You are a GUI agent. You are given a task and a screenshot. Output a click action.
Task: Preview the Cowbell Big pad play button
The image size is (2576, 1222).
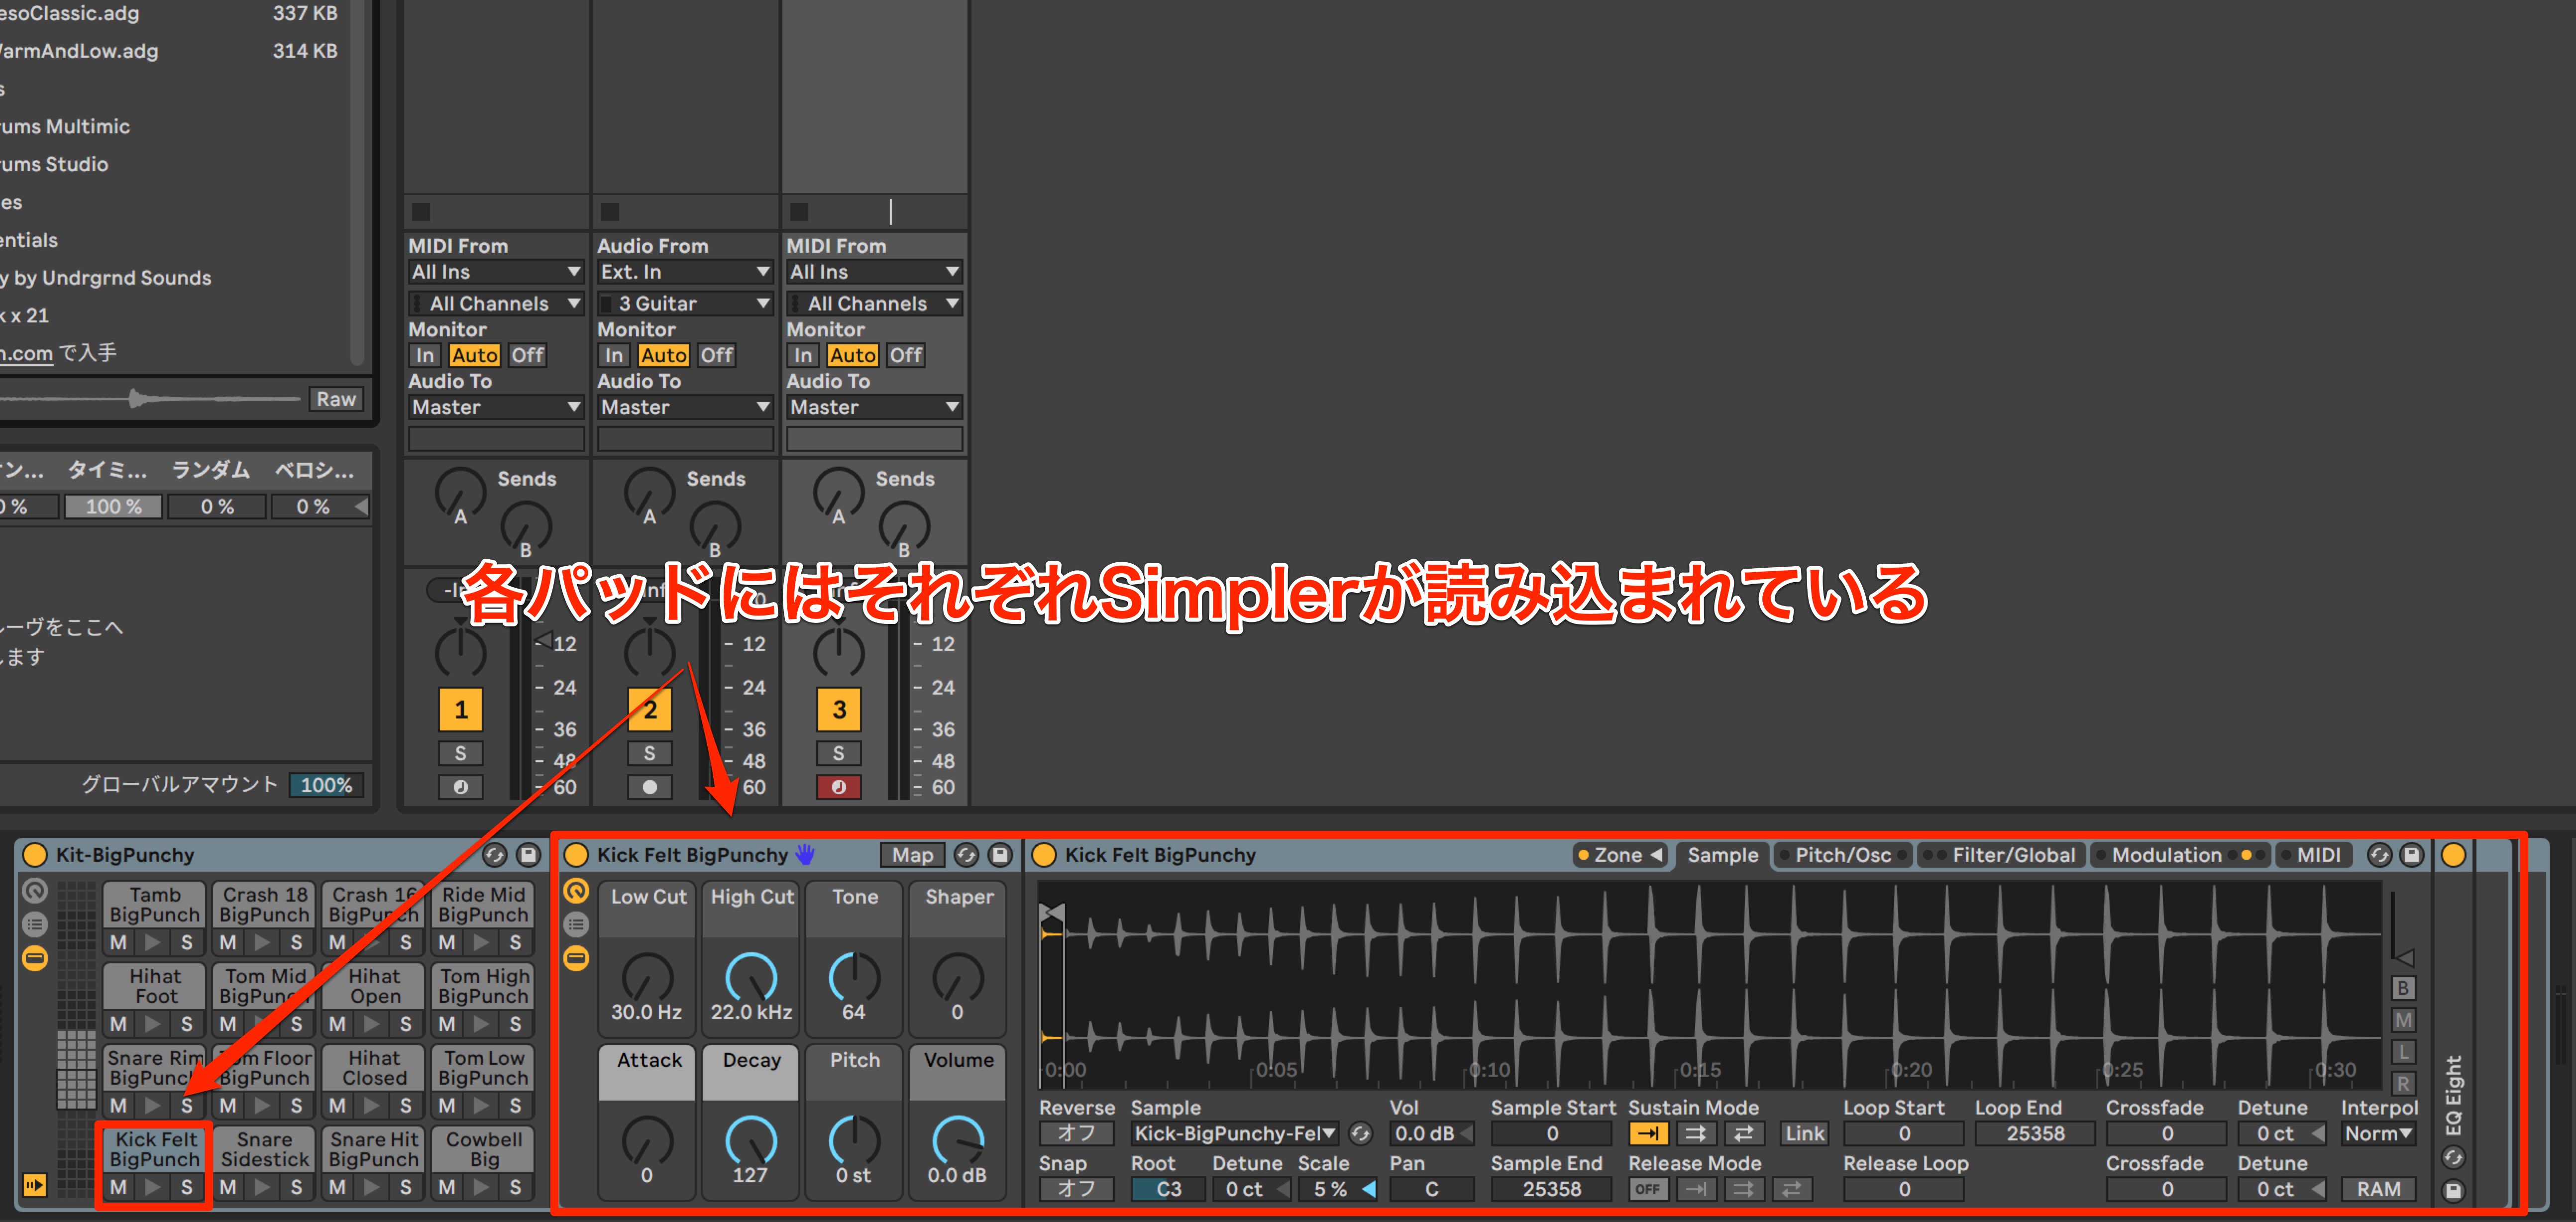tap(481, 1187)
